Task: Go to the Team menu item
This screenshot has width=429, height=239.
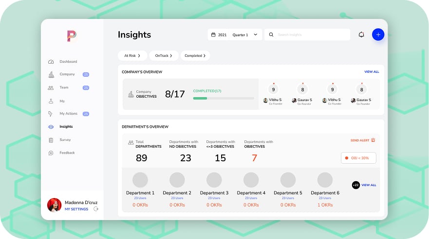Action: point(64,87)
